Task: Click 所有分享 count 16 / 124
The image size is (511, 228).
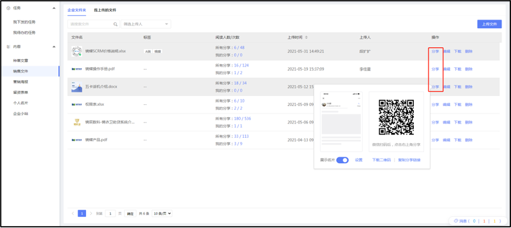Action: pyautogui.click(x=241, y=65)
